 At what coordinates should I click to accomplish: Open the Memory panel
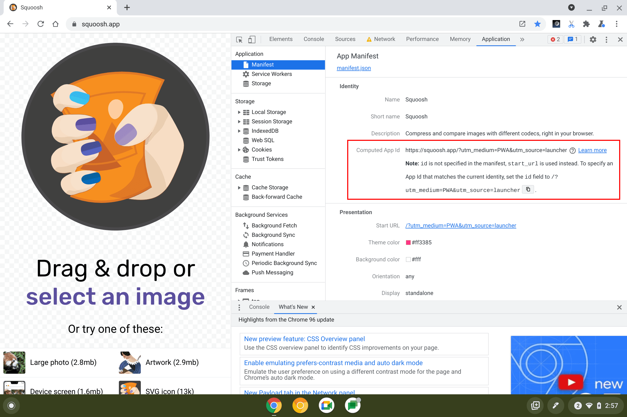pyautogui.click(x=460, y=39)
